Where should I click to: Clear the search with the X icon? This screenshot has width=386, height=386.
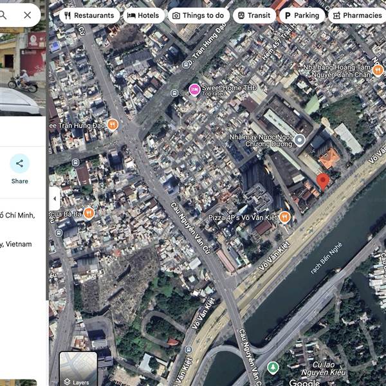coord(28,15)
